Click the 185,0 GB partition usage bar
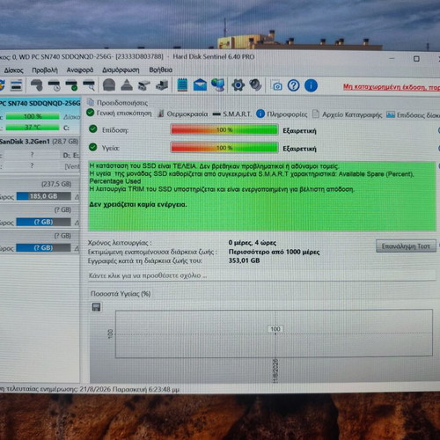440x440 pixels. click(44, 196)
